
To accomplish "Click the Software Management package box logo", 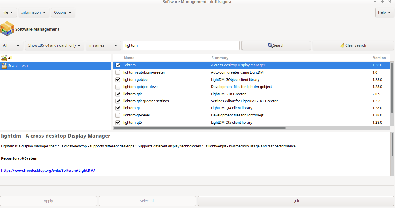I will pyautogui.click(x=7, y=29).
